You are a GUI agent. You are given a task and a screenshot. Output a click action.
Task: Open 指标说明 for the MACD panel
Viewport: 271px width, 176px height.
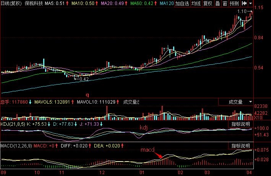tap(240, 146)
